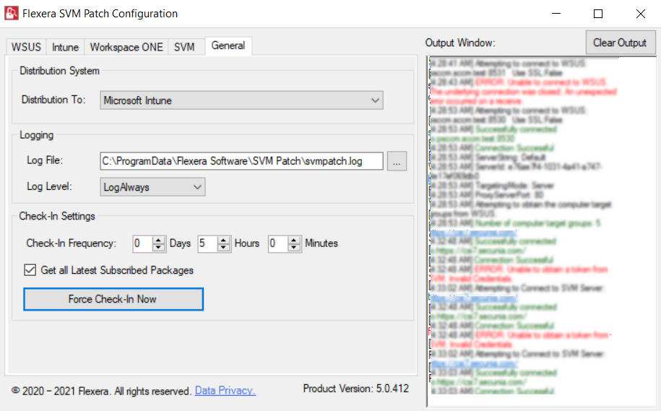The width and height of the screenshot is (661, 411).
Task: Increase the Minutes check-in value
Action: [294, 240]
